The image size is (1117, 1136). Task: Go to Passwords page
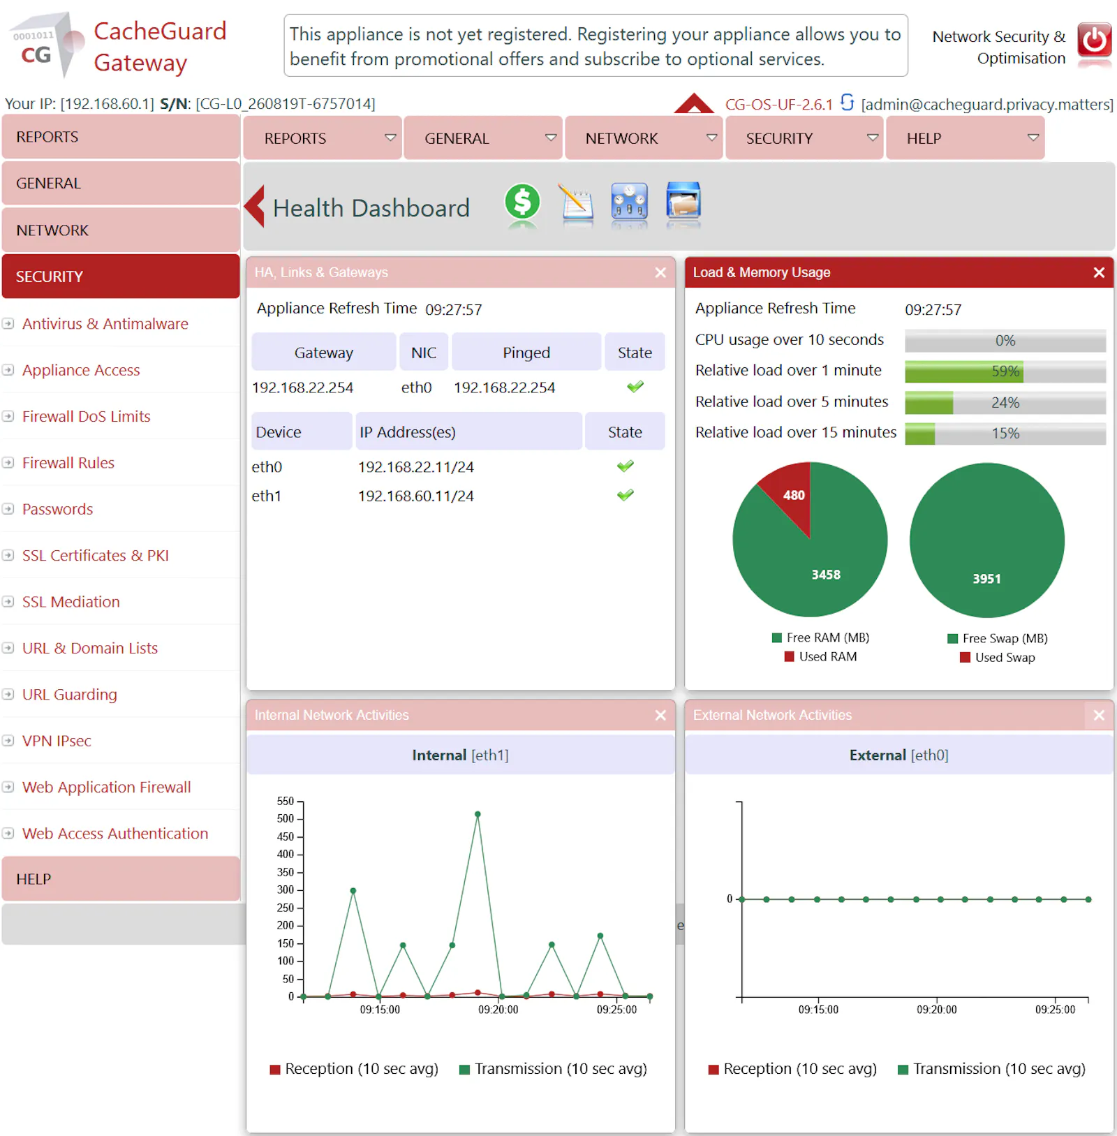(57, 509)
